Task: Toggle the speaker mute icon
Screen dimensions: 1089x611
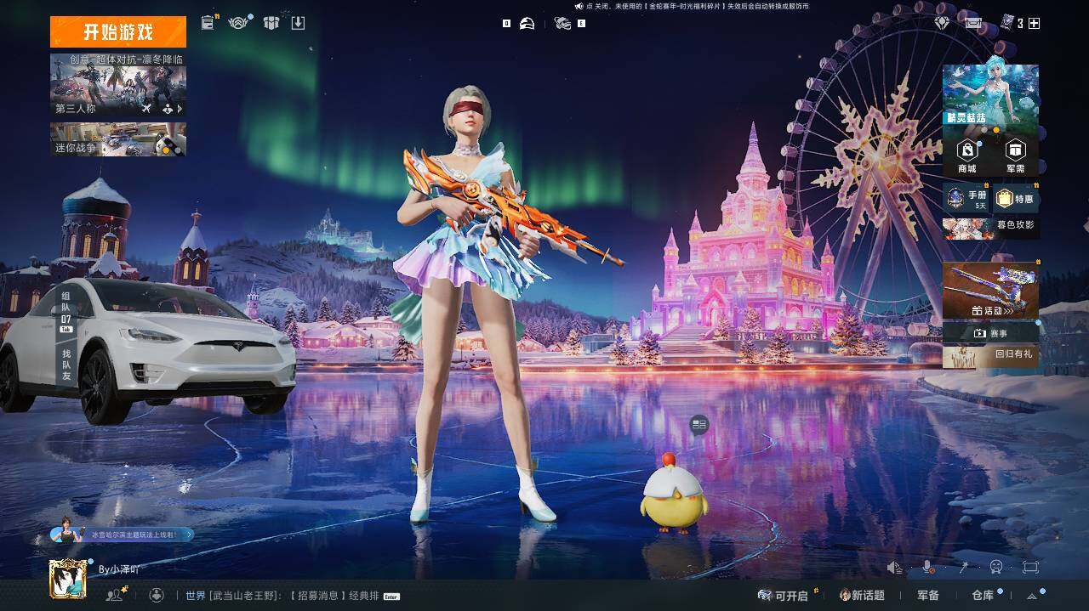Action: (x=894, y=567)
